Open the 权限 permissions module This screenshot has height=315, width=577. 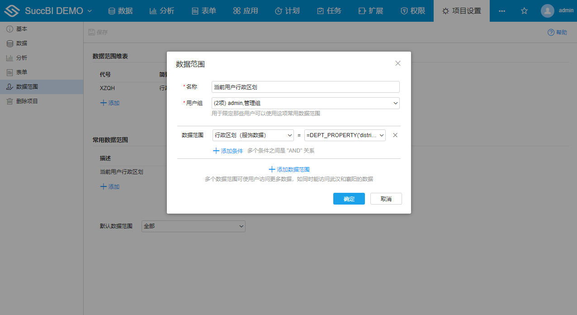(412, 10)
